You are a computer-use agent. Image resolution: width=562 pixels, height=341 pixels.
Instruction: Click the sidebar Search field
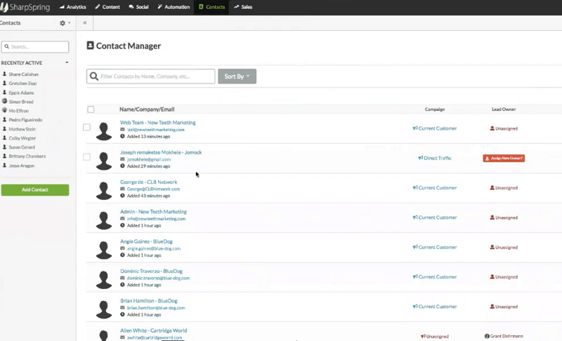[35, 47]
